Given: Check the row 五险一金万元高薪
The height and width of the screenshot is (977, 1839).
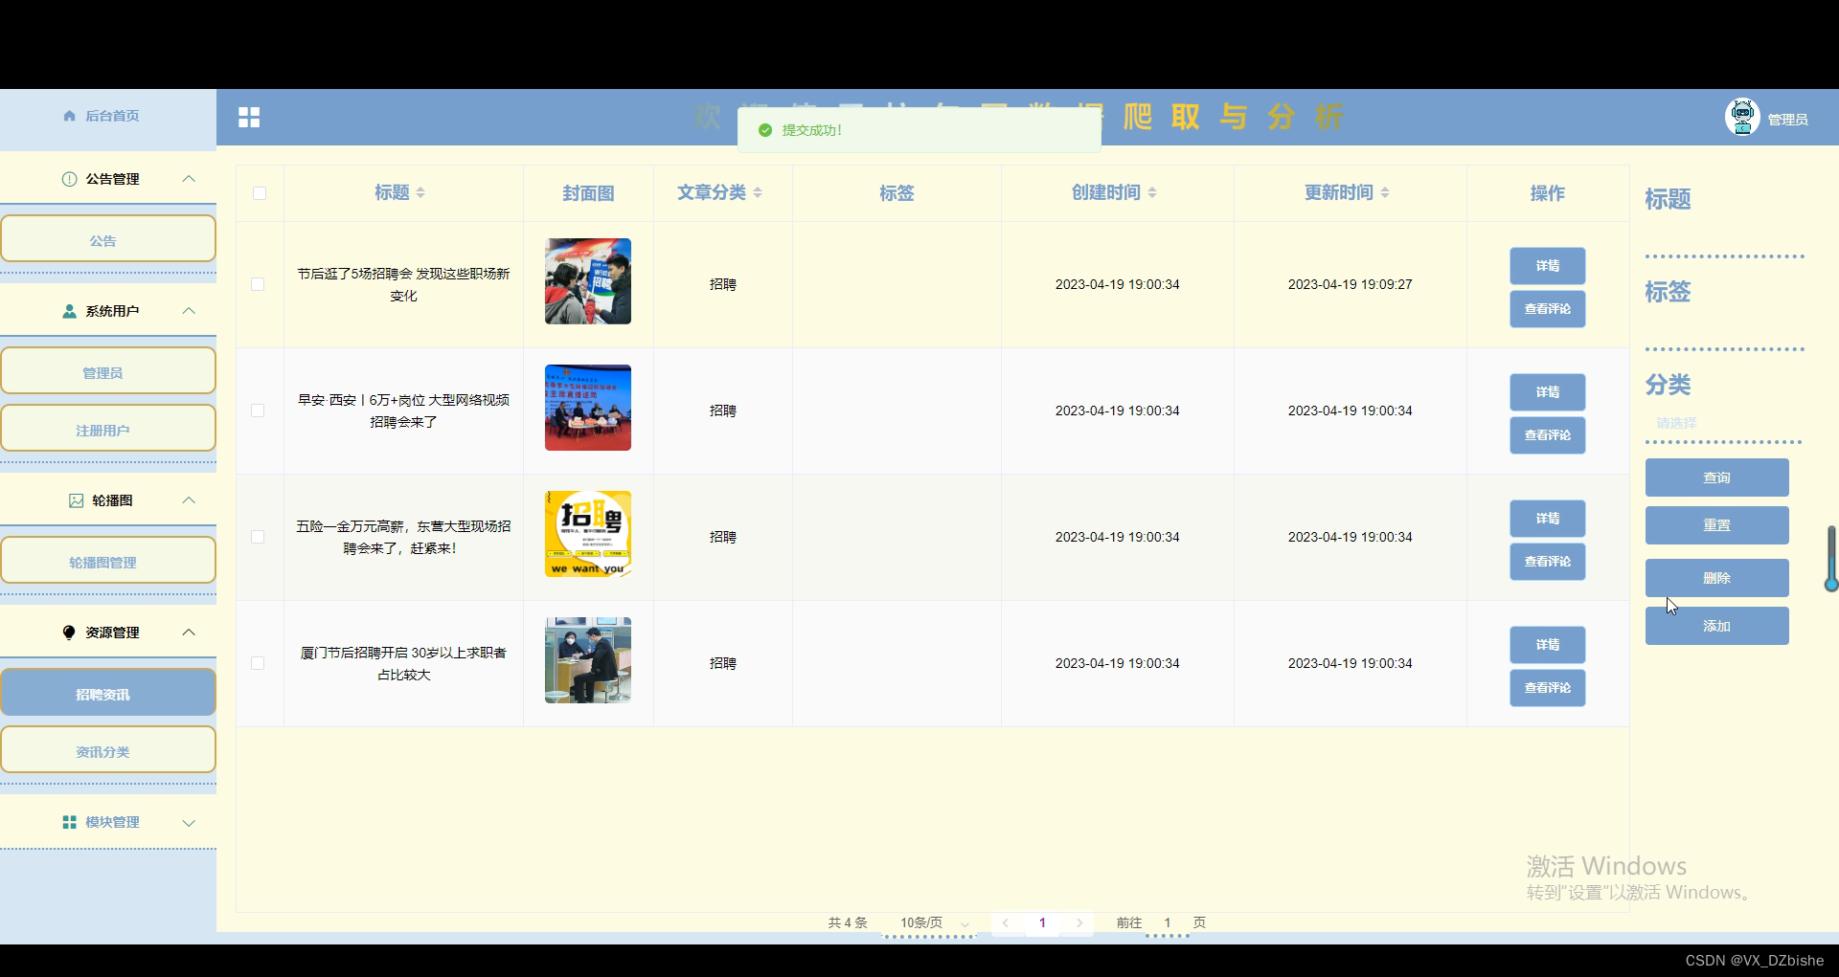Looking at the screenshot, I should point(258,537).
